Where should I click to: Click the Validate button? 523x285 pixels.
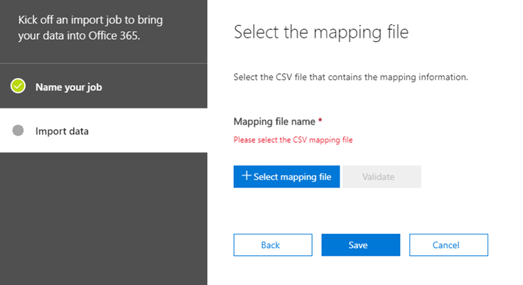coord(382,176)
